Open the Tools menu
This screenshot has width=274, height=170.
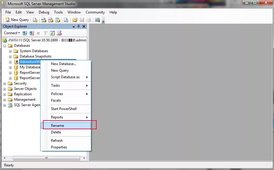point(58,12)
